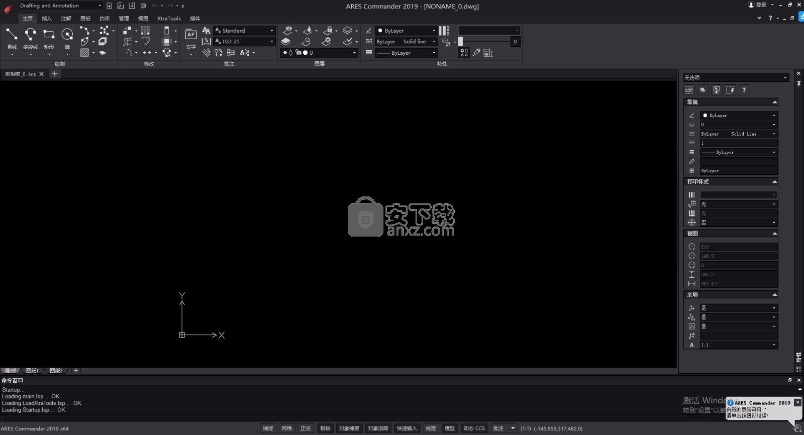Viewport: 804px width, 435px height.
Task: Click the 模型 button in status bar
Action: (x=449, y=428)
